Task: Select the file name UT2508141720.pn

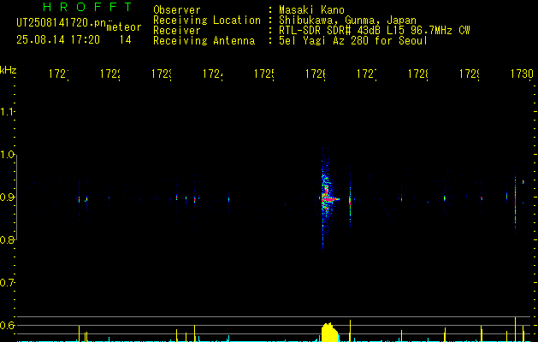Action: pos(61,23)
